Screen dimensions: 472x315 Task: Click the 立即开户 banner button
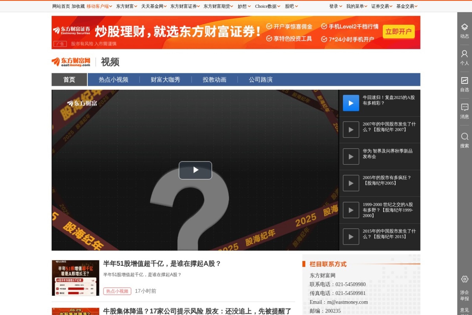pos(398,32)
